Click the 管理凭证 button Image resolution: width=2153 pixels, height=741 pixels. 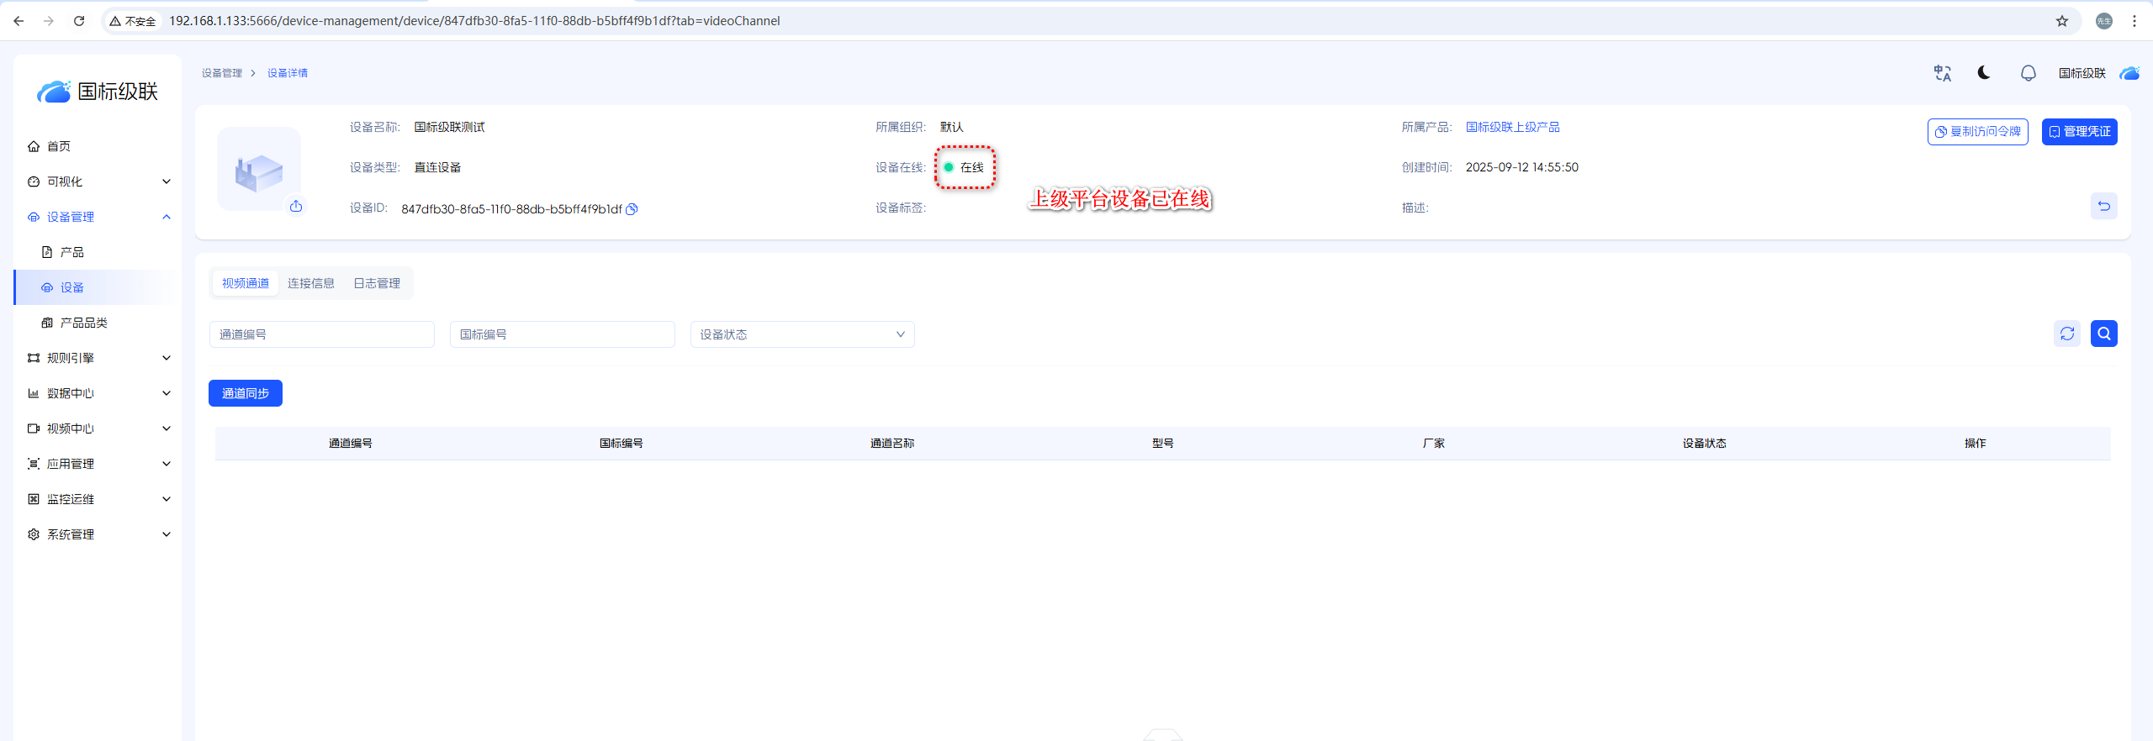(x=2079, y=132)
